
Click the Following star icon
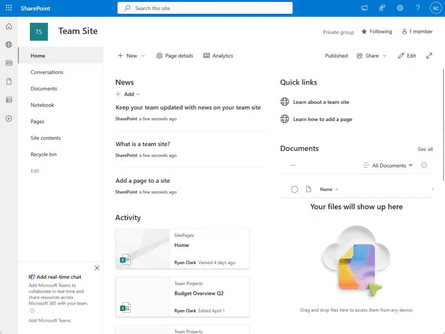click(364, 31)
